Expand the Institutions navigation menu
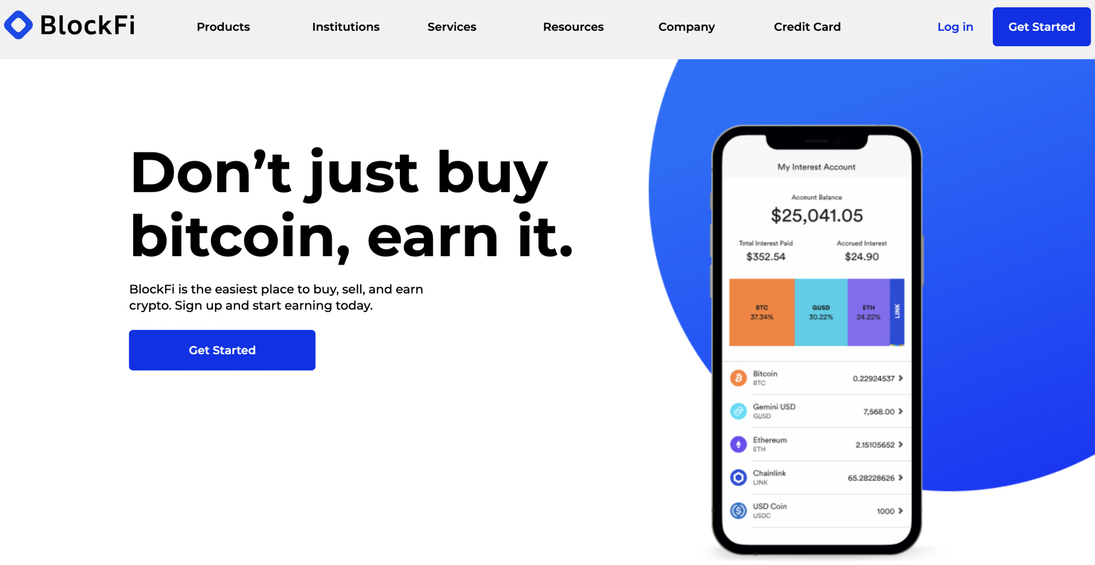1095x565 pixels. [345, 26]
